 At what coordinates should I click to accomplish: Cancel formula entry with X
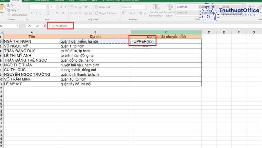[29, 26]
